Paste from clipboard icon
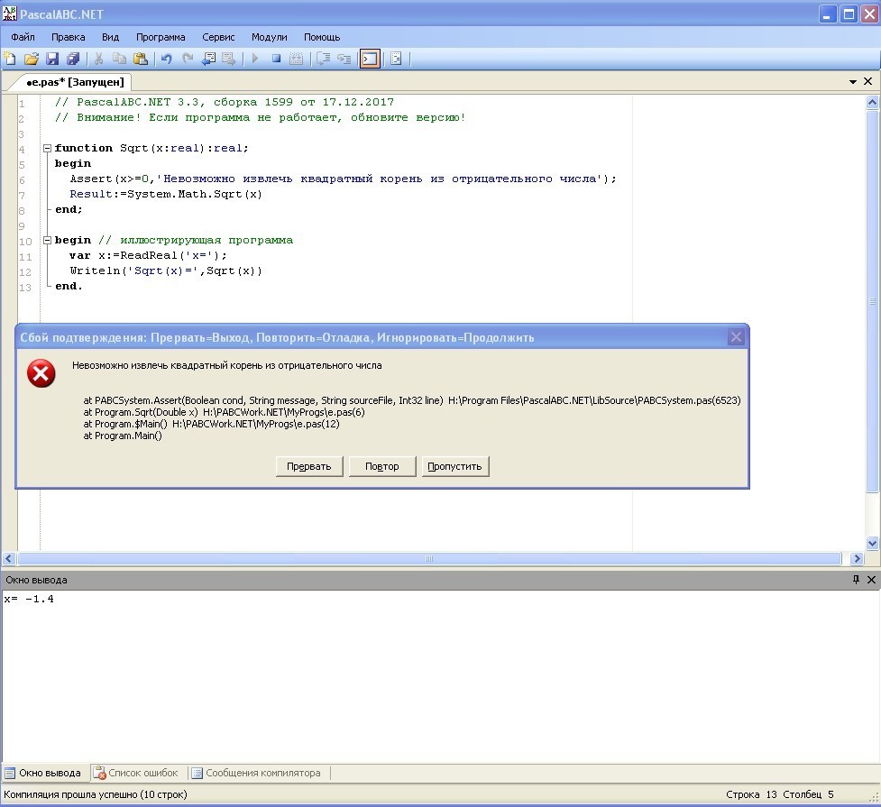This screenshot has height=807, width=881. tap(141, 59)
